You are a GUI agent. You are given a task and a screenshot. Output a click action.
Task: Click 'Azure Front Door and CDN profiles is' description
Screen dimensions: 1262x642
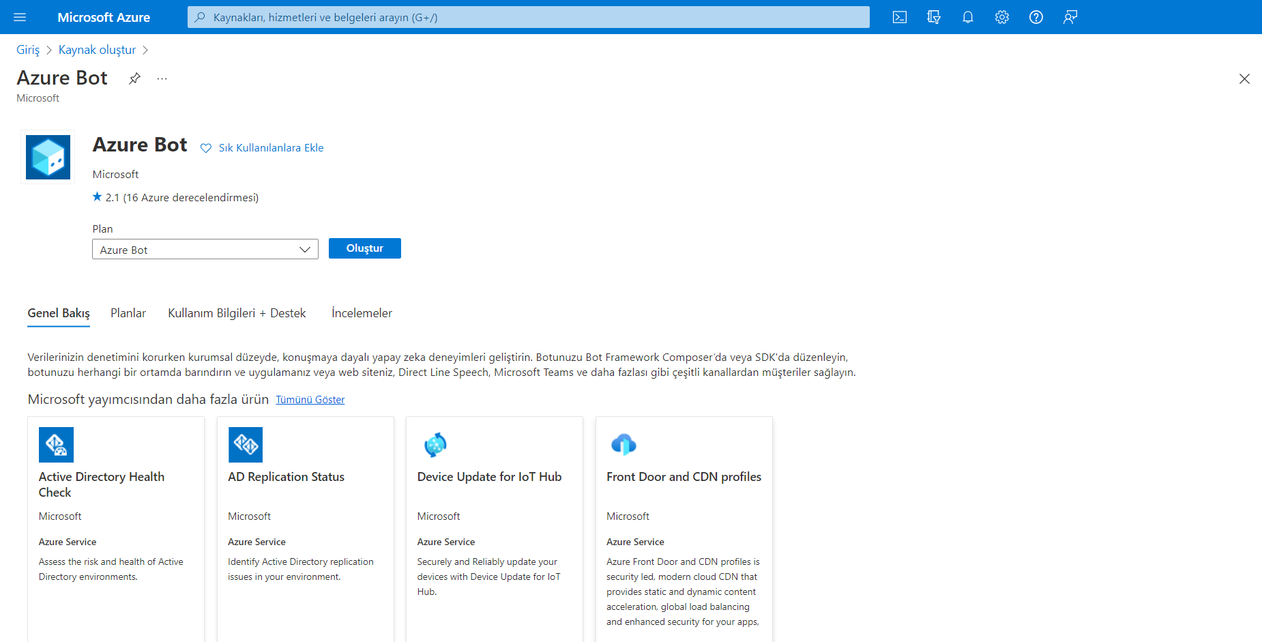pyautogui.click(x=683, y=592)
